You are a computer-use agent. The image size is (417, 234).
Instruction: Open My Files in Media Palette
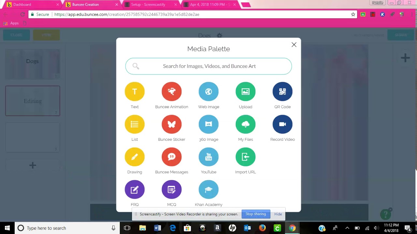click(246, 124)
